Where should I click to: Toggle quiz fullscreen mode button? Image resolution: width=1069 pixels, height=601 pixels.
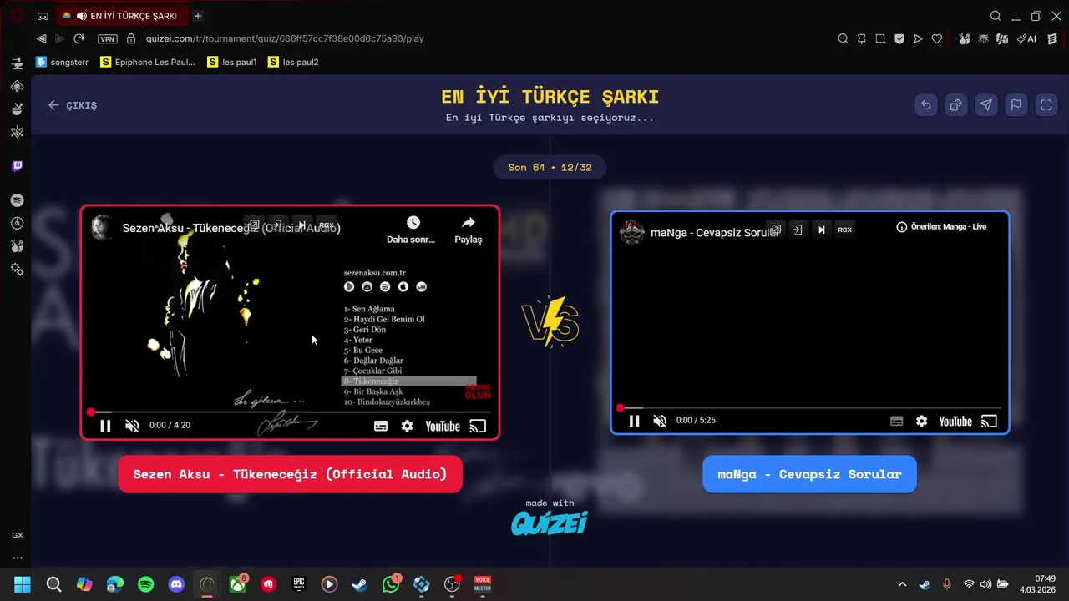[x=1046, y=105]
